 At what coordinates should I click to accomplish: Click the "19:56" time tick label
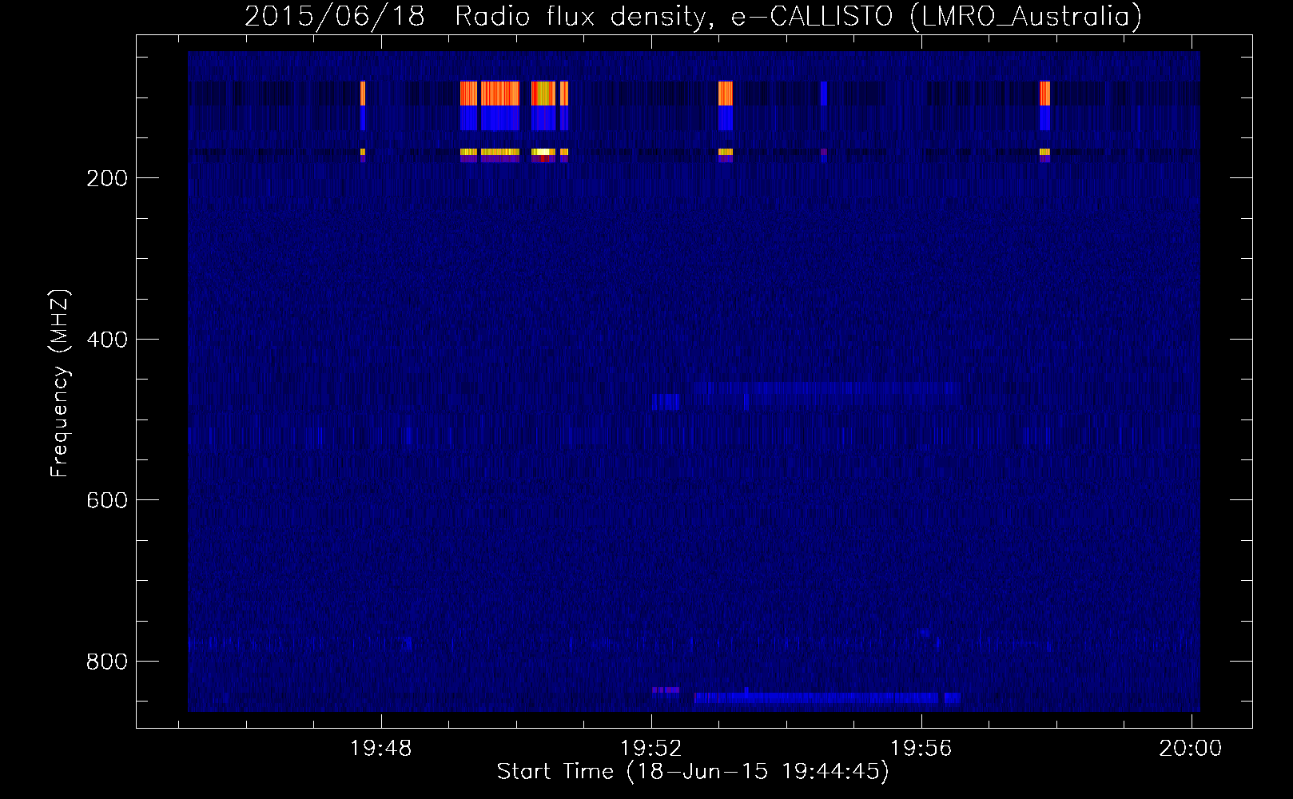tap(921, 748)
